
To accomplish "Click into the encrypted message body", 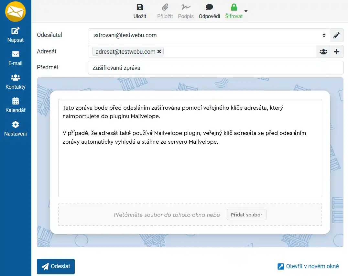I will click(x=190, y=148).
